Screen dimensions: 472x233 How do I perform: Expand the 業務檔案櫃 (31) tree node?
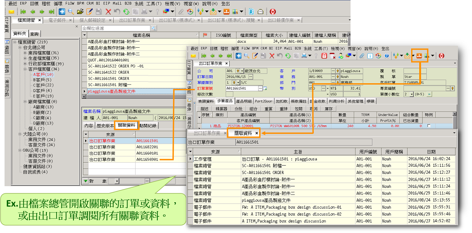pos(25,53)
